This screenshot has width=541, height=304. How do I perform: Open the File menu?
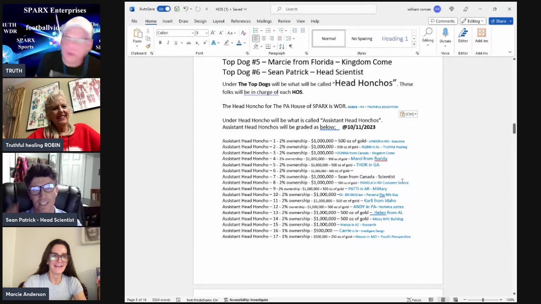(134, 21)
